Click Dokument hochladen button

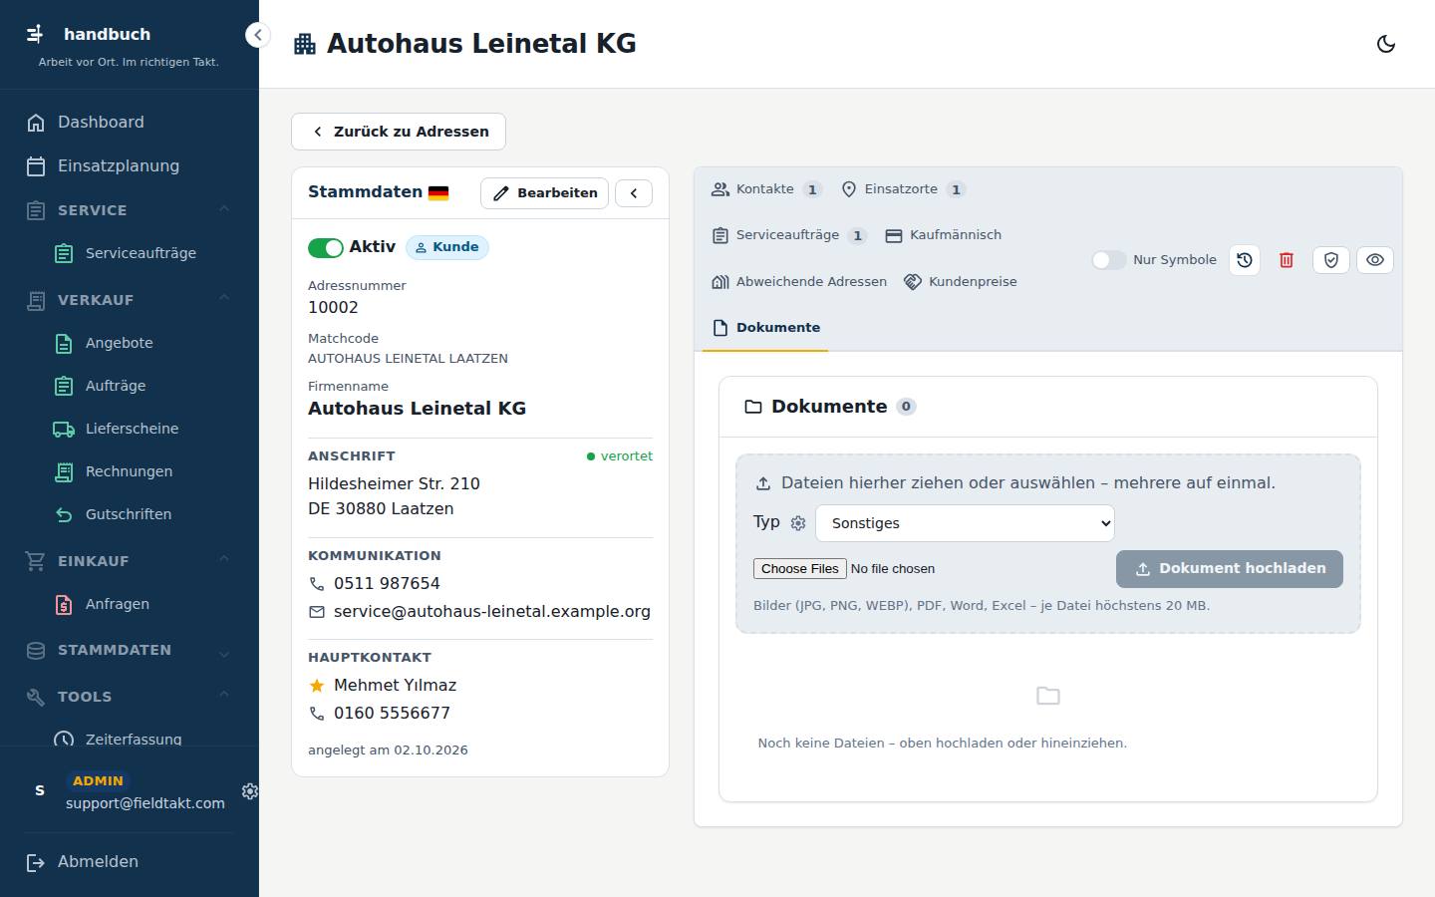point(1230,569)
